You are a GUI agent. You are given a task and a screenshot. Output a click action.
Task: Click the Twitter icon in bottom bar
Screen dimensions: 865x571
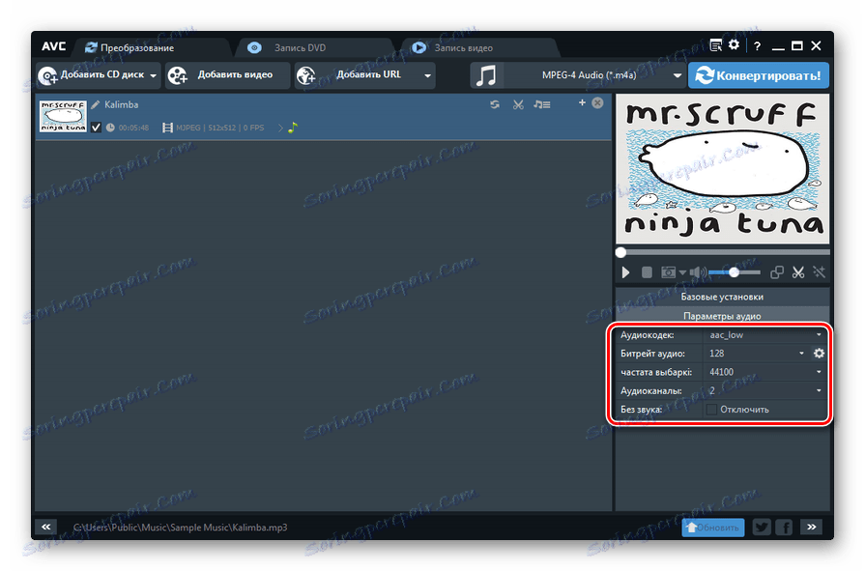click(762, 528)
